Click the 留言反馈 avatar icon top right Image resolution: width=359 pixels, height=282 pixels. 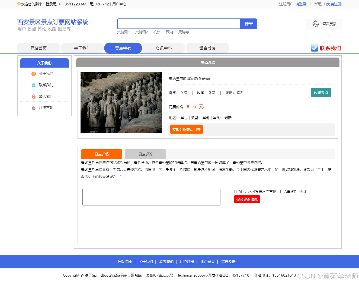tap(315, 24)
